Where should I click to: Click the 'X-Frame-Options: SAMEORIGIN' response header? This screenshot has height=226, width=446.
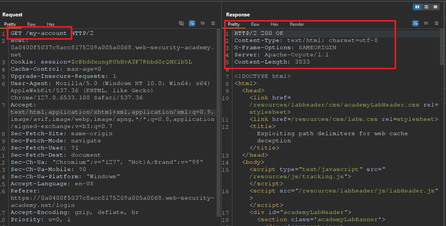tap(285, 47)
